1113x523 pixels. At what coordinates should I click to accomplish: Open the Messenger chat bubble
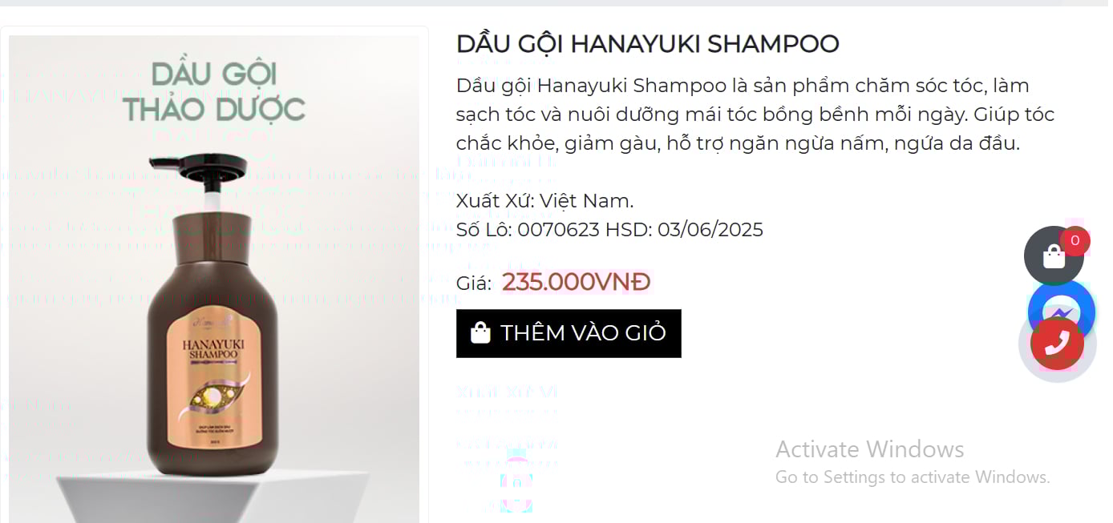1062,311
